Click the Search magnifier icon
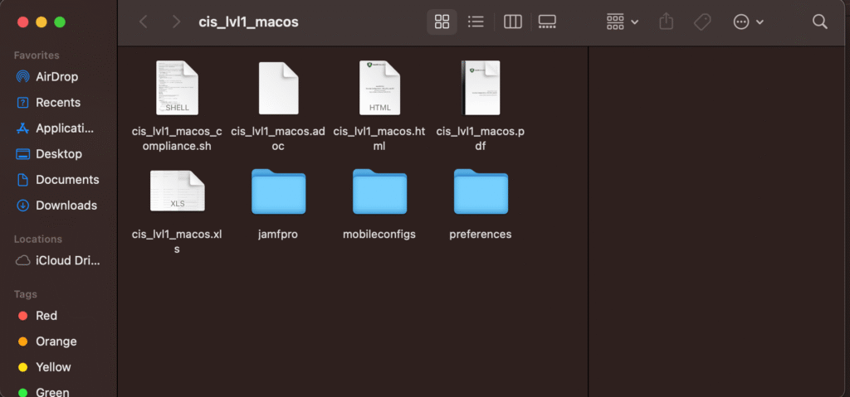The width and height of the screenshot is (850, 397). point(819,22)
